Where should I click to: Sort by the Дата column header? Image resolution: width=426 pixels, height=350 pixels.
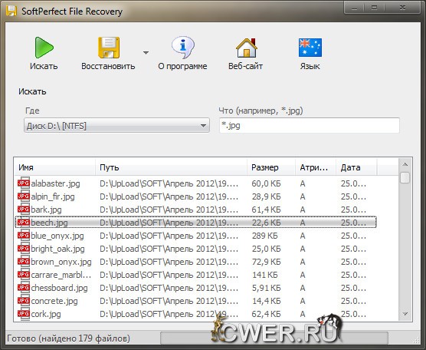coord(356,167)
